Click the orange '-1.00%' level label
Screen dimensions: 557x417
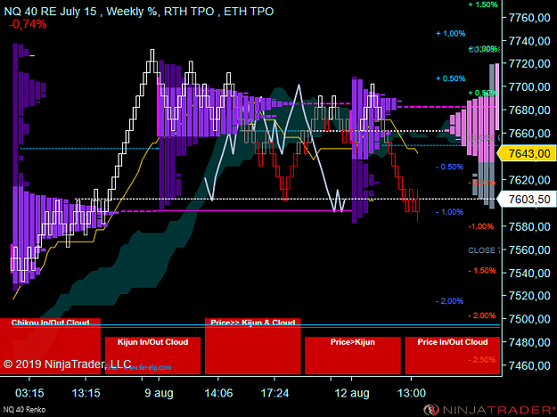tap(481, 226)
